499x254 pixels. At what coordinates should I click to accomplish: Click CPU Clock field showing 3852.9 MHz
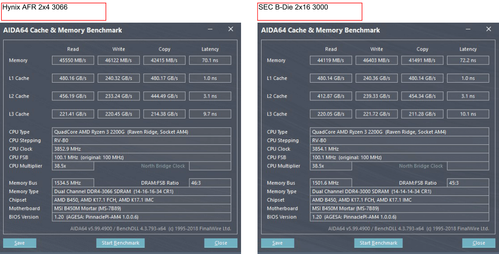(141, 149)
